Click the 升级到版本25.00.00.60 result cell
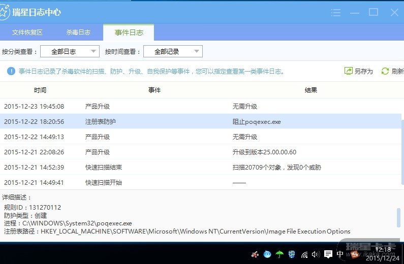The image size is (404, 264). (264, 152)
